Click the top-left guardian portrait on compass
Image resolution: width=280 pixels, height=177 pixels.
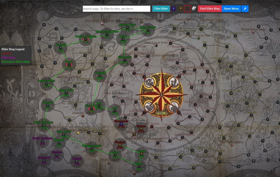point(149,82)
